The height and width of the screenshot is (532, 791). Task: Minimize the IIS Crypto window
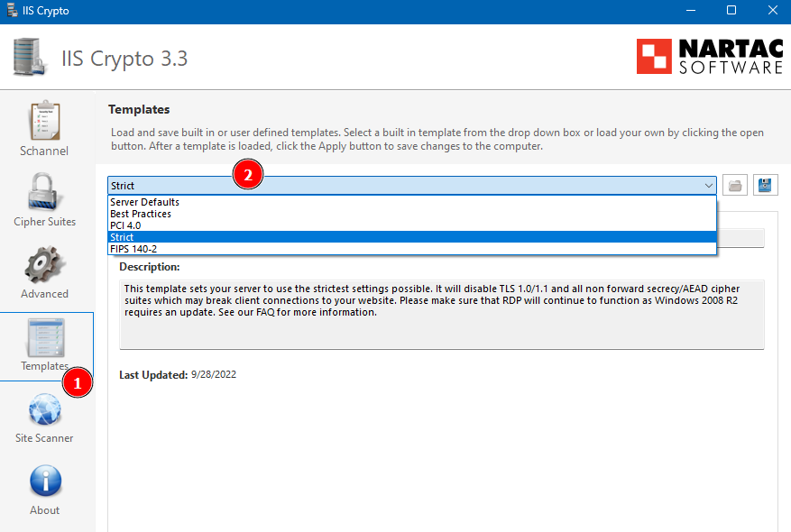692,11
